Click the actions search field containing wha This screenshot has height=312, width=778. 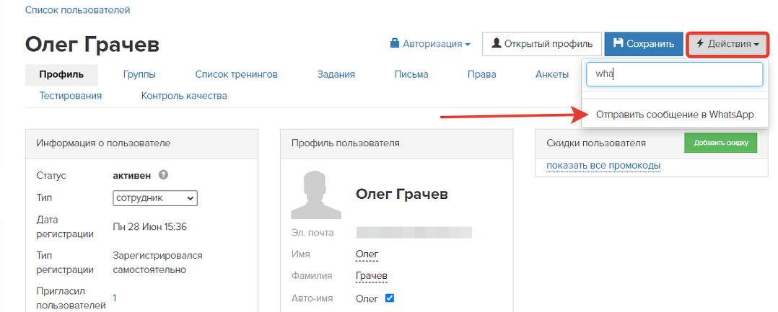coord(674,74)
